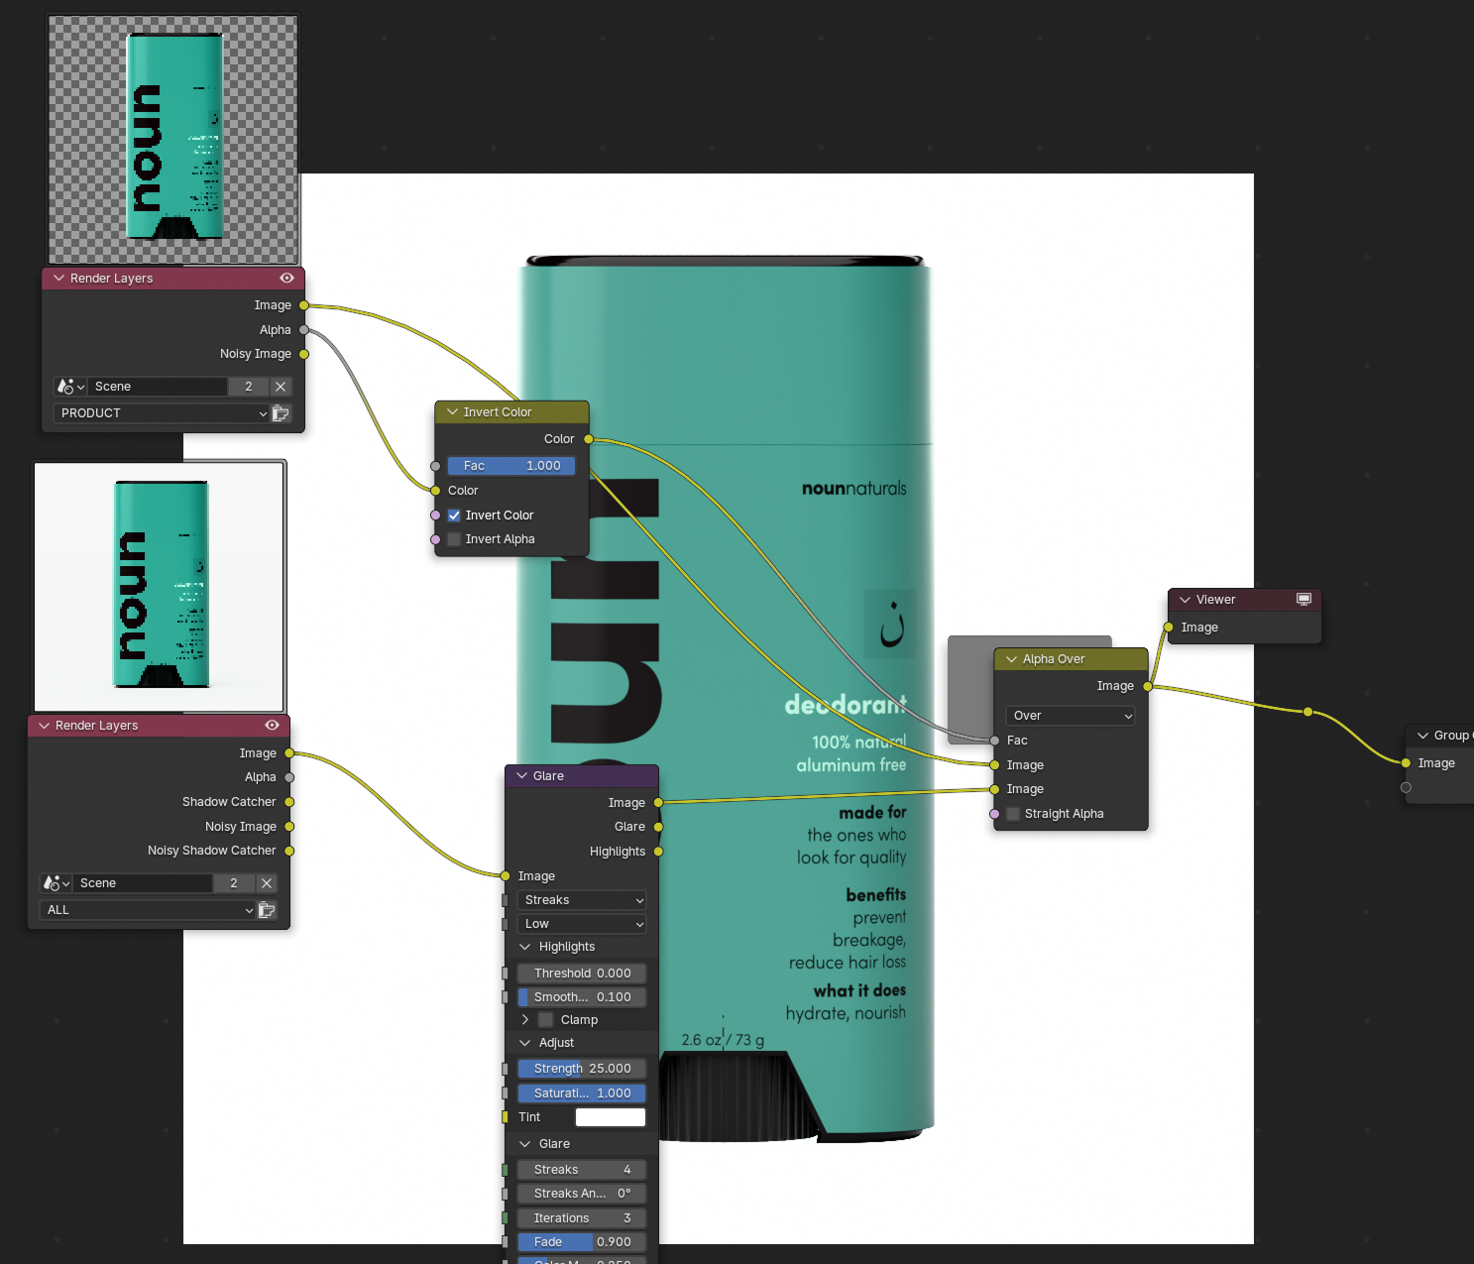
Task: Open the Streaks glare type dropdown
Action: pyautogui.click(x=582, y=900)
